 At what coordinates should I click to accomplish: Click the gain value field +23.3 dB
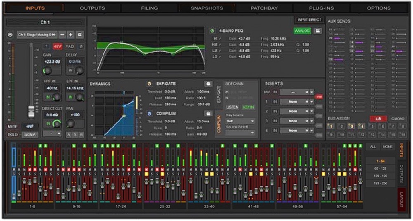tap(52, 62)
